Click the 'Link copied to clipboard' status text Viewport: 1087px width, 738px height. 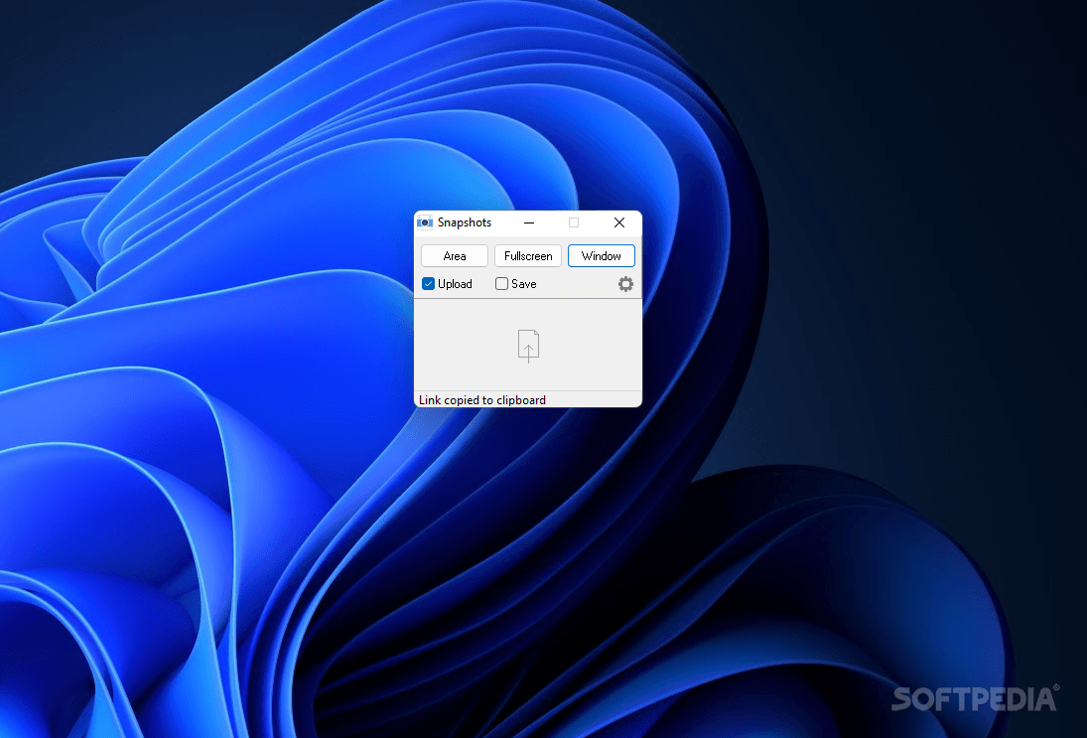click(482, 400)
